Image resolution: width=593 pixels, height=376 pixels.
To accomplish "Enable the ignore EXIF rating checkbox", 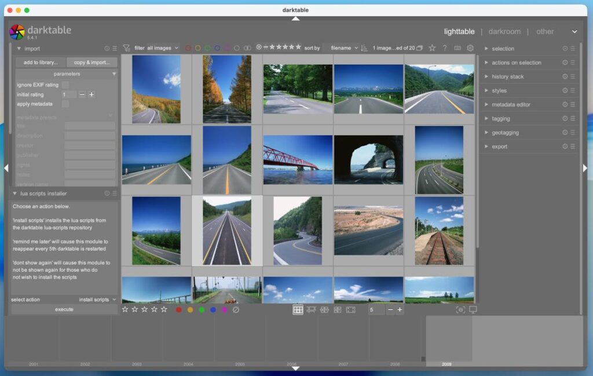I will 65,85.
